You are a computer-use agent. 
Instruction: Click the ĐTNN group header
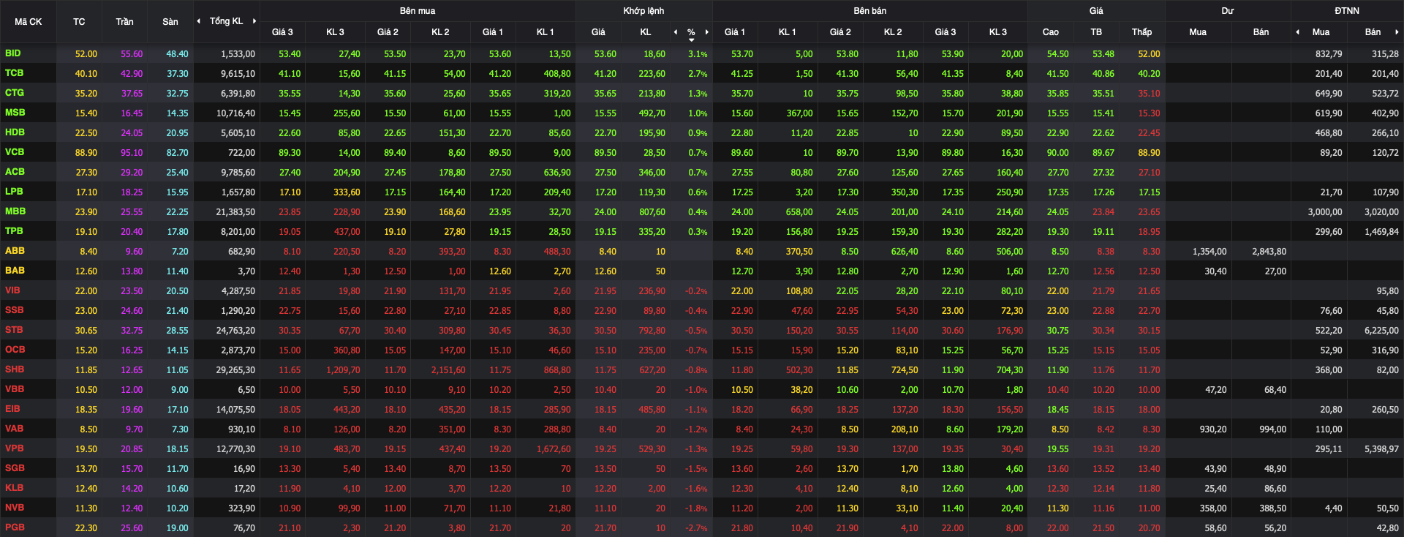[1347, 11]
